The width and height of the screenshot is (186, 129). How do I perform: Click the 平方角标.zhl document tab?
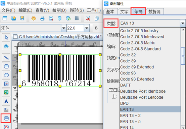point(57,37)
